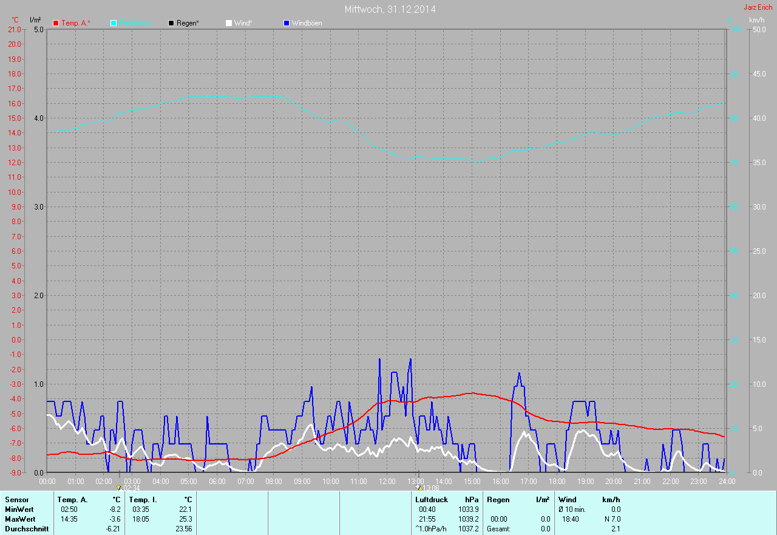Image resolution: width=777 pixels, height=535 pixels.
Task: Click the wind average "2.1"
Action: 616,529
